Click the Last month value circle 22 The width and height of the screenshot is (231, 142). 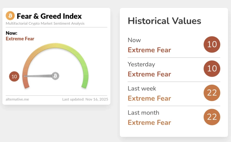pyautogui.click(x=212, y=117)
